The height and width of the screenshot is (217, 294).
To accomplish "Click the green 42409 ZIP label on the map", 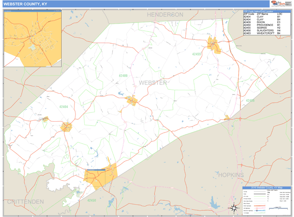I will click(x=123, y=76).
